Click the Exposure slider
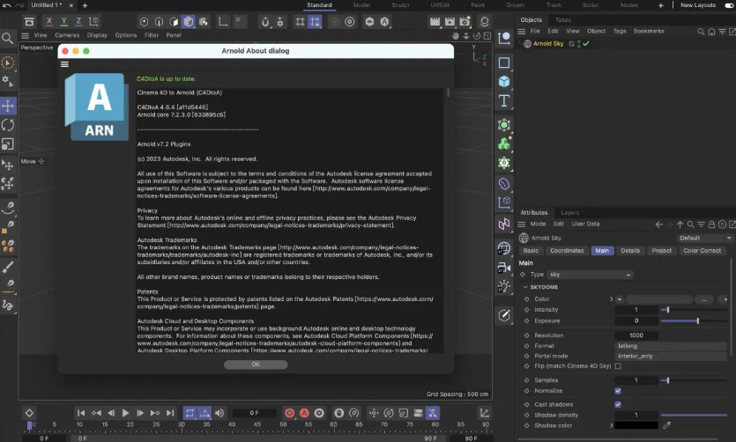The width and height of the screenshot is (736, 442). click(x=694, y=321)
